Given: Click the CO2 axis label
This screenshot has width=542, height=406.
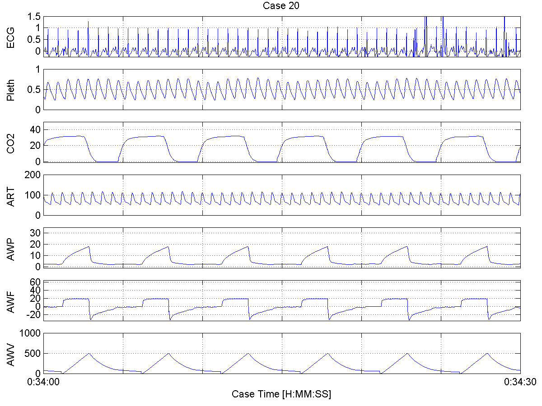Looking at the screenshot, I should click(11, 142).
